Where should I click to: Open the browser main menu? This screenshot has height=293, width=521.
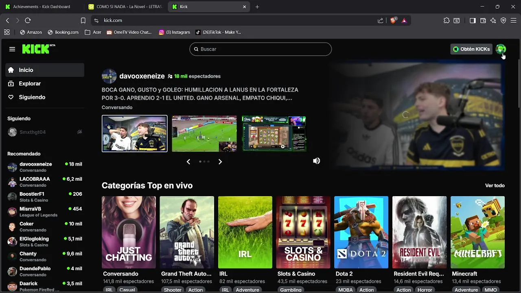point(514,20)
